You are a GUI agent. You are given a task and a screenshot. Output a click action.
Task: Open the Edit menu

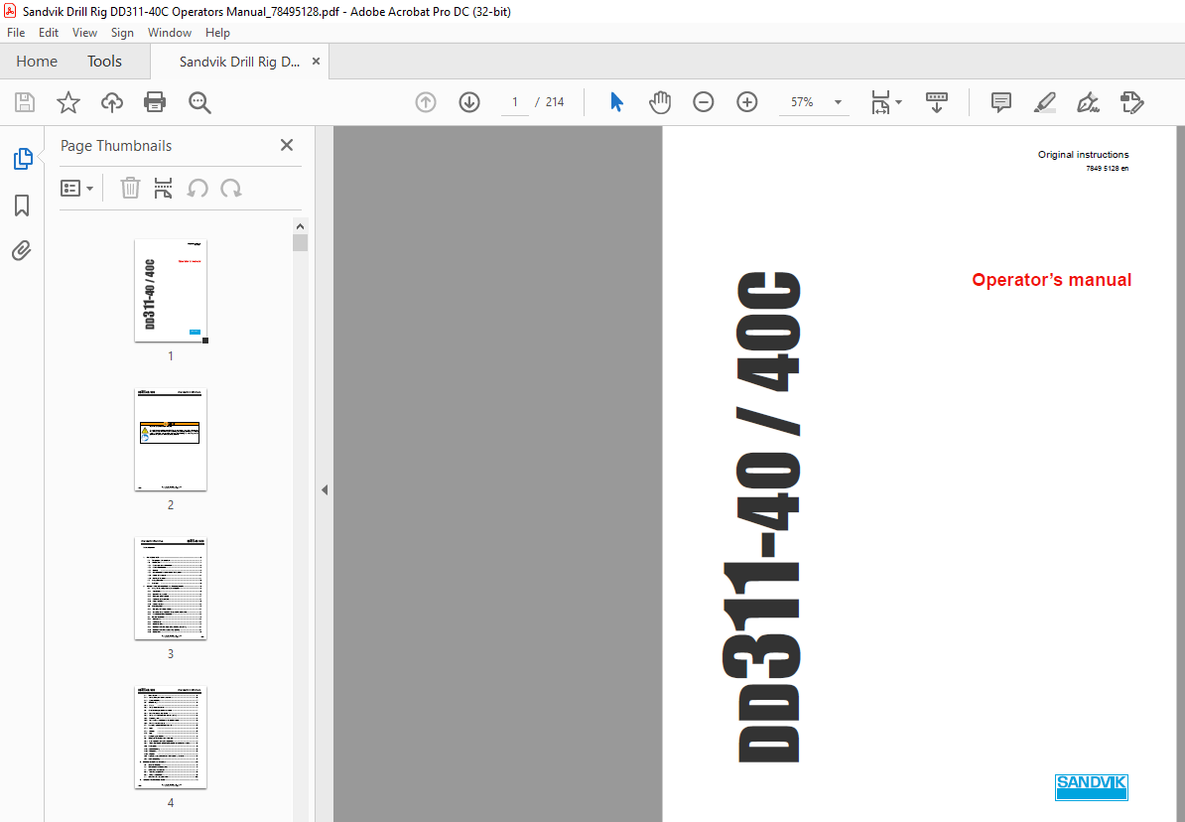coord(49,33)
